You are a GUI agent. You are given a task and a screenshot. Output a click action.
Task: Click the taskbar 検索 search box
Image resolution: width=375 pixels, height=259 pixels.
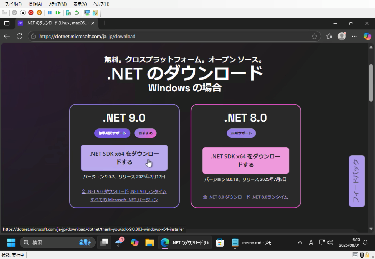click(x=58, y=242)
